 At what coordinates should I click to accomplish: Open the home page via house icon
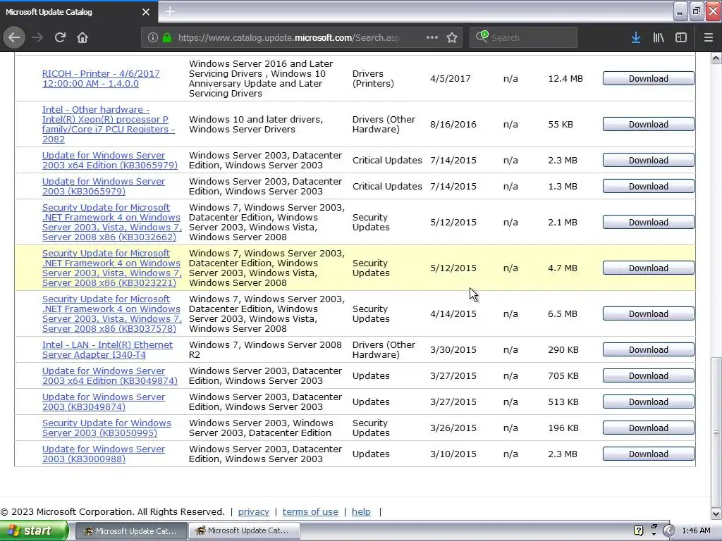(82, 37)
